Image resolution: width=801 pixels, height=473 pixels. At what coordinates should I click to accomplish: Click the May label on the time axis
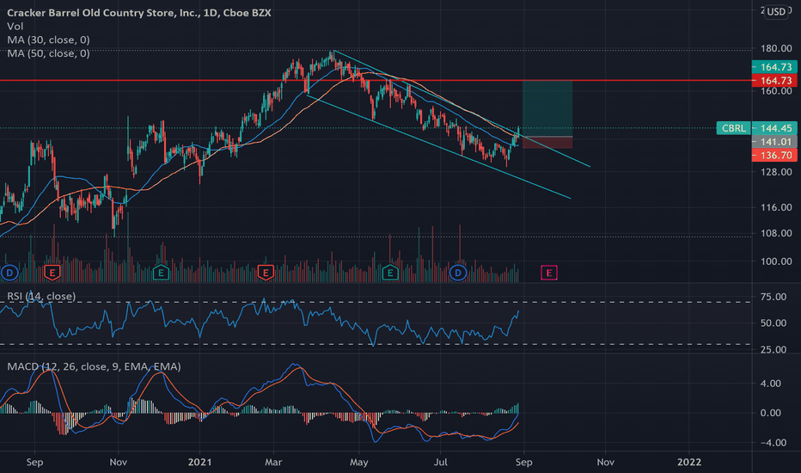tap(358, 463)
